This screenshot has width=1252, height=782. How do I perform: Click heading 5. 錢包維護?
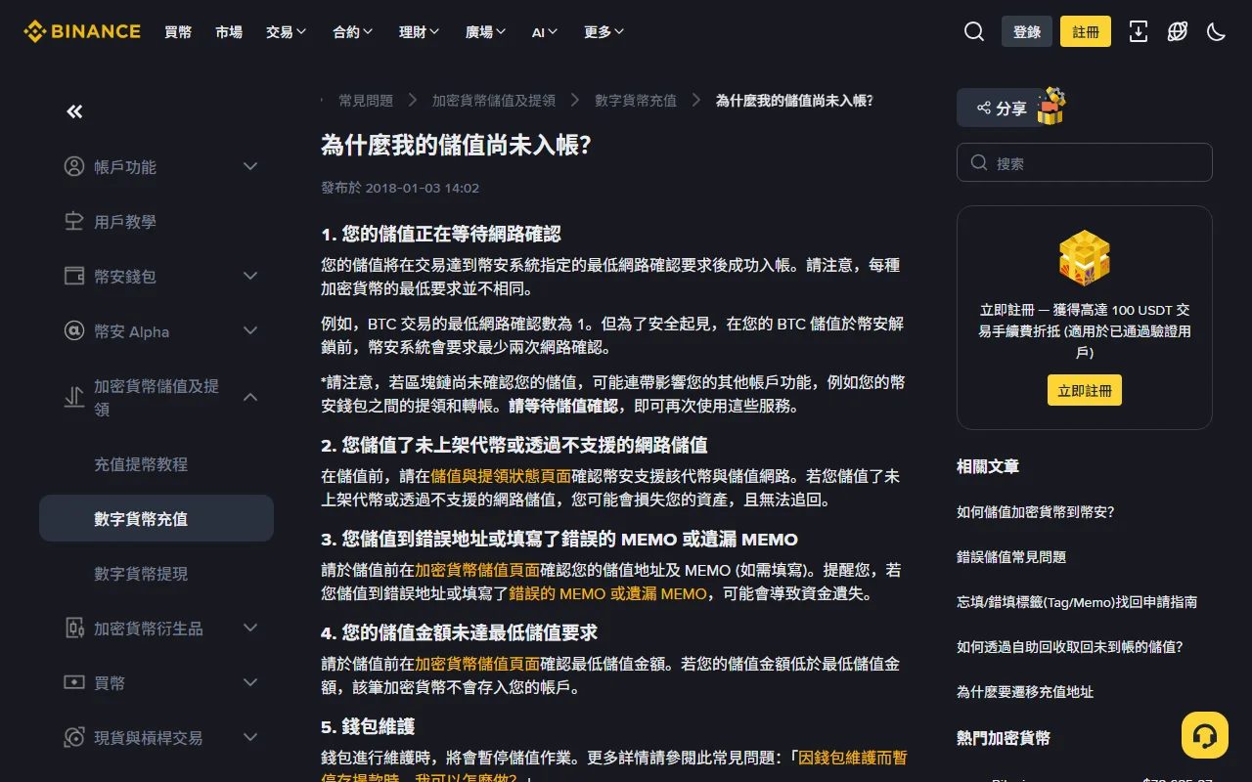pyautogui.click(x=369, y=726)
